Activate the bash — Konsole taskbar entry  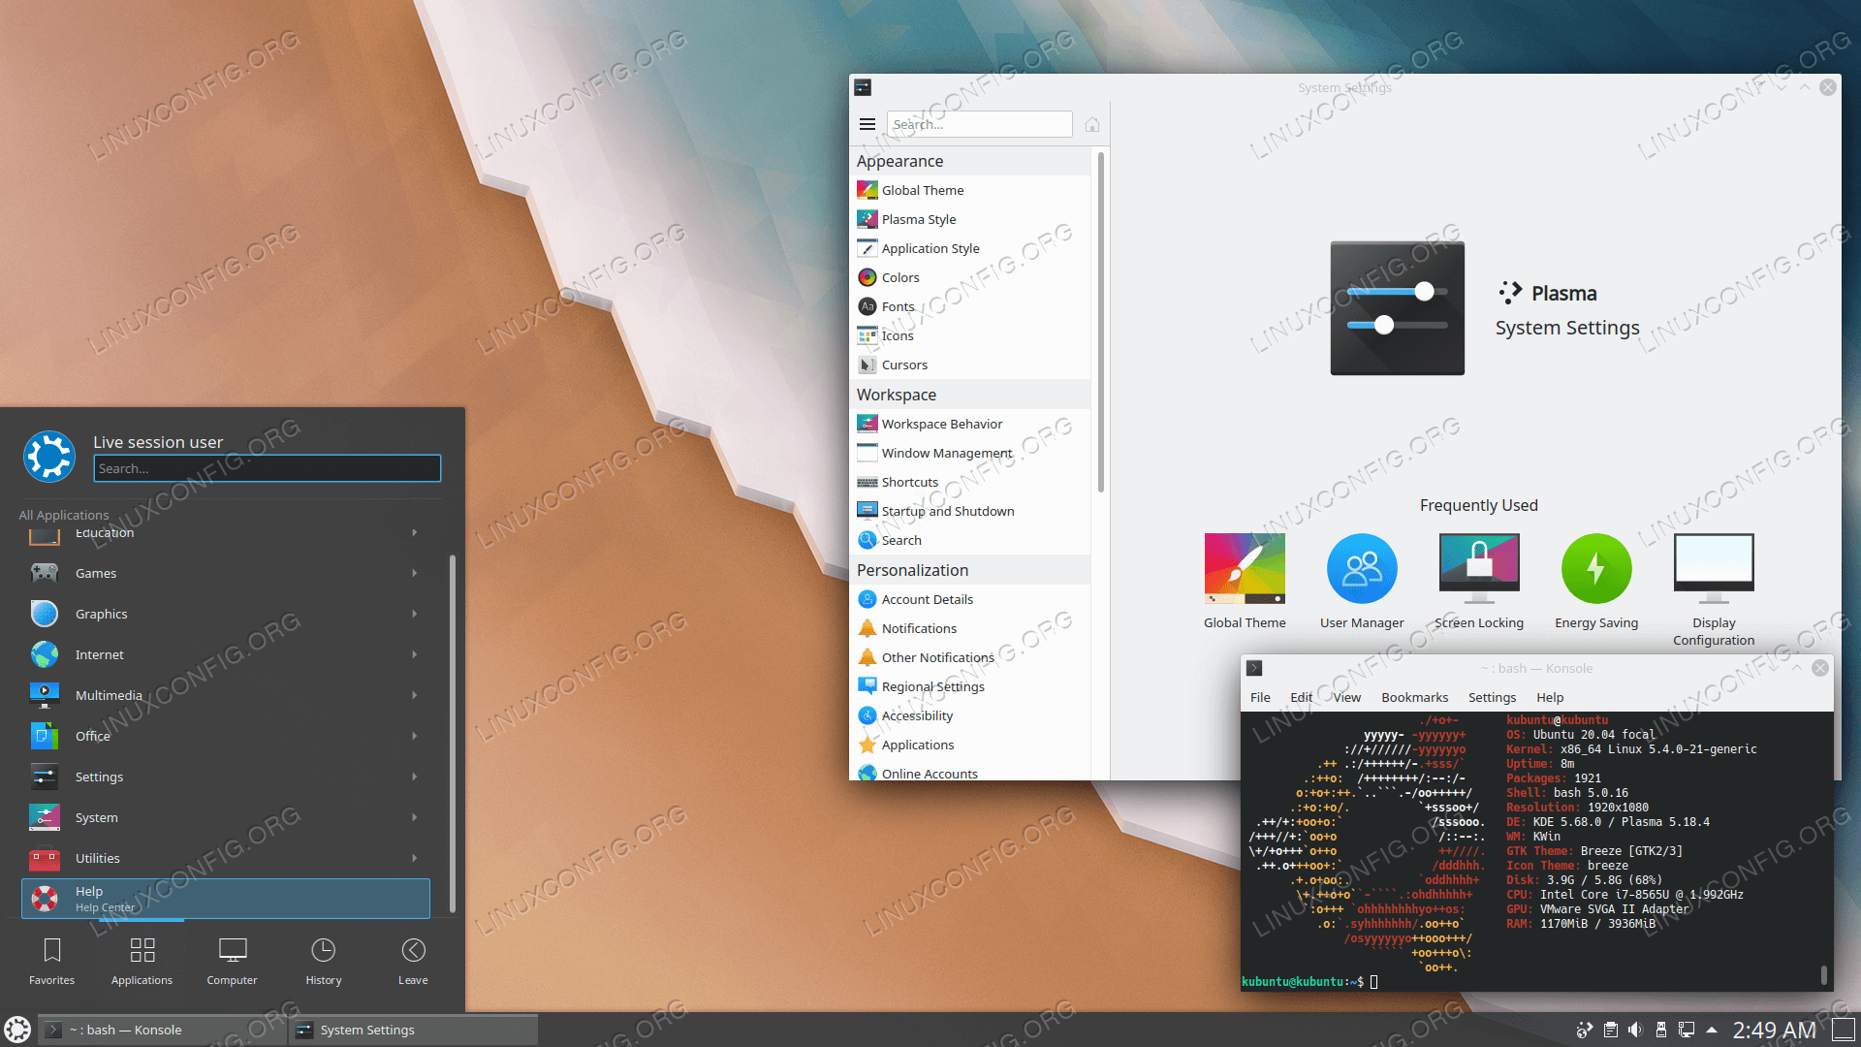tap(163, 1030)
